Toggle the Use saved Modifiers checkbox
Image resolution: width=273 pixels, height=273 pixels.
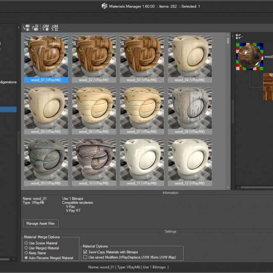pyautogui.click(x=86, y=257)
